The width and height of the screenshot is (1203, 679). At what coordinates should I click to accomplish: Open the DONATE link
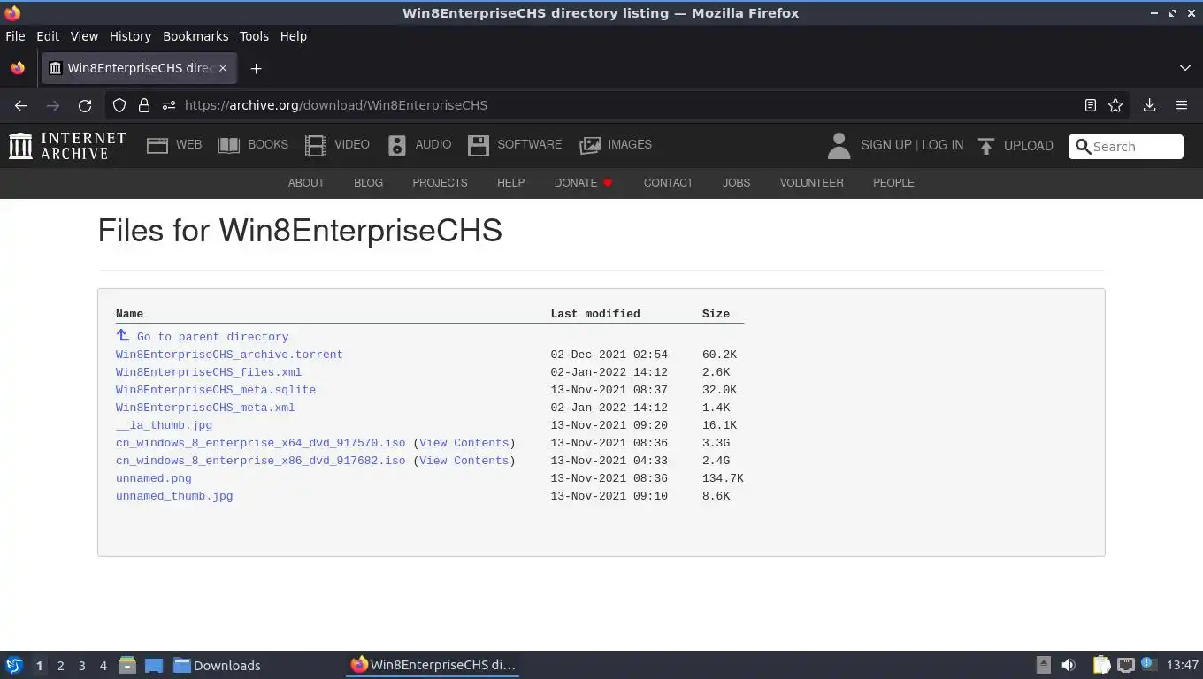click(x=584, y=183)
